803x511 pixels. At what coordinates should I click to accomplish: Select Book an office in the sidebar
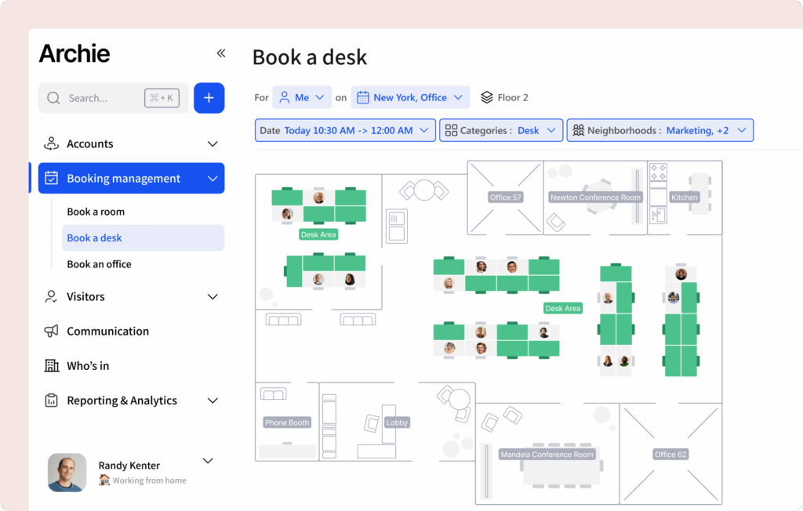click(x=97, y=264)
